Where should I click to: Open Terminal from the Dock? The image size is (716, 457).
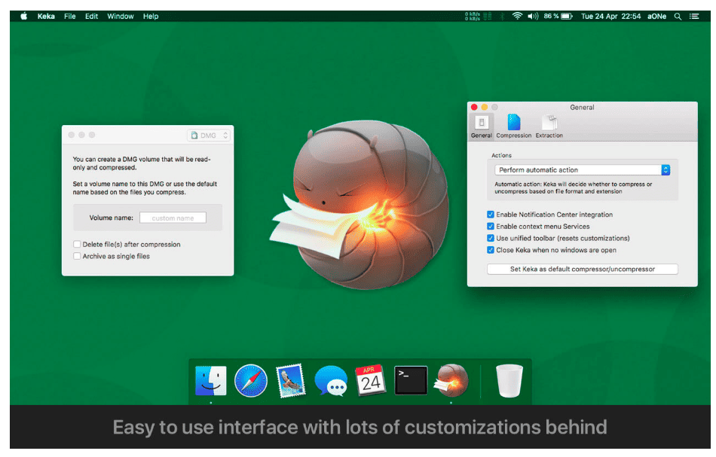411,380
